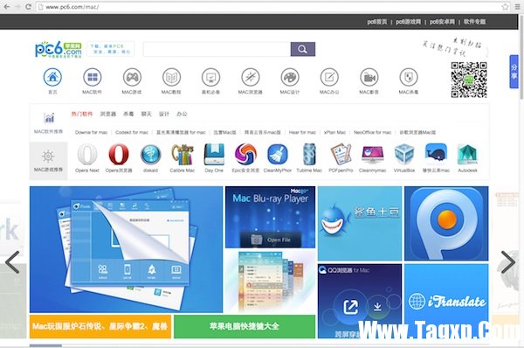Click the red Opera浏览器 app icon
Viewport: 524px width, 348px height.
pos(119,154)
